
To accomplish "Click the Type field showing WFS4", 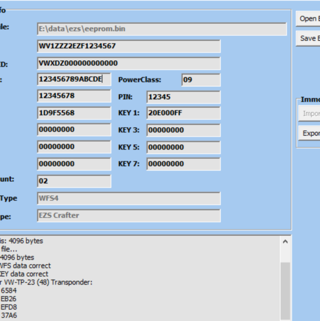I will (129, 198).
